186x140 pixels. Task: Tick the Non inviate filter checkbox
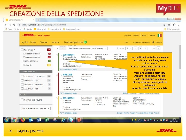[x=22, y=50]
